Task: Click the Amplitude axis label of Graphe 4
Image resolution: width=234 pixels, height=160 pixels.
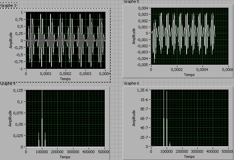Action: 10,119
